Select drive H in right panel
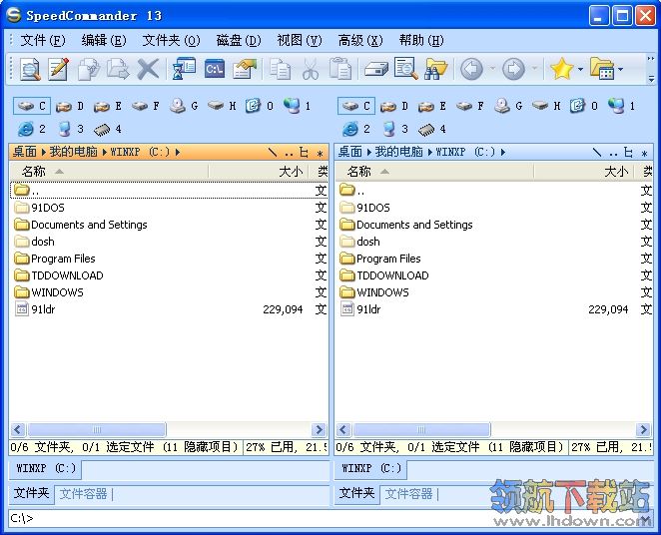 (x=546, y=106)
